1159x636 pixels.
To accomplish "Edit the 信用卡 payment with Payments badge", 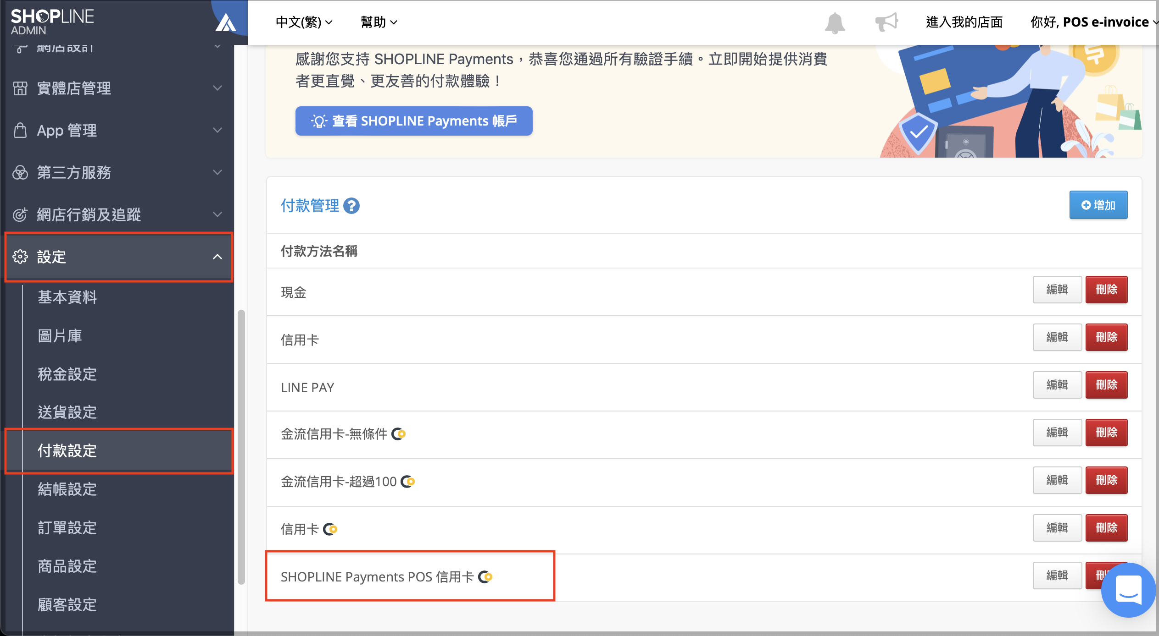I will point(1057,528).
